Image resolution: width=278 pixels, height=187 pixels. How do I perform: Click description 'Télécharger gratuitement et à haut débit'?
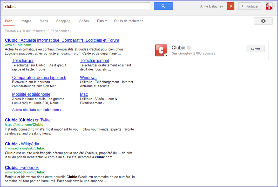tap(105, 67)
